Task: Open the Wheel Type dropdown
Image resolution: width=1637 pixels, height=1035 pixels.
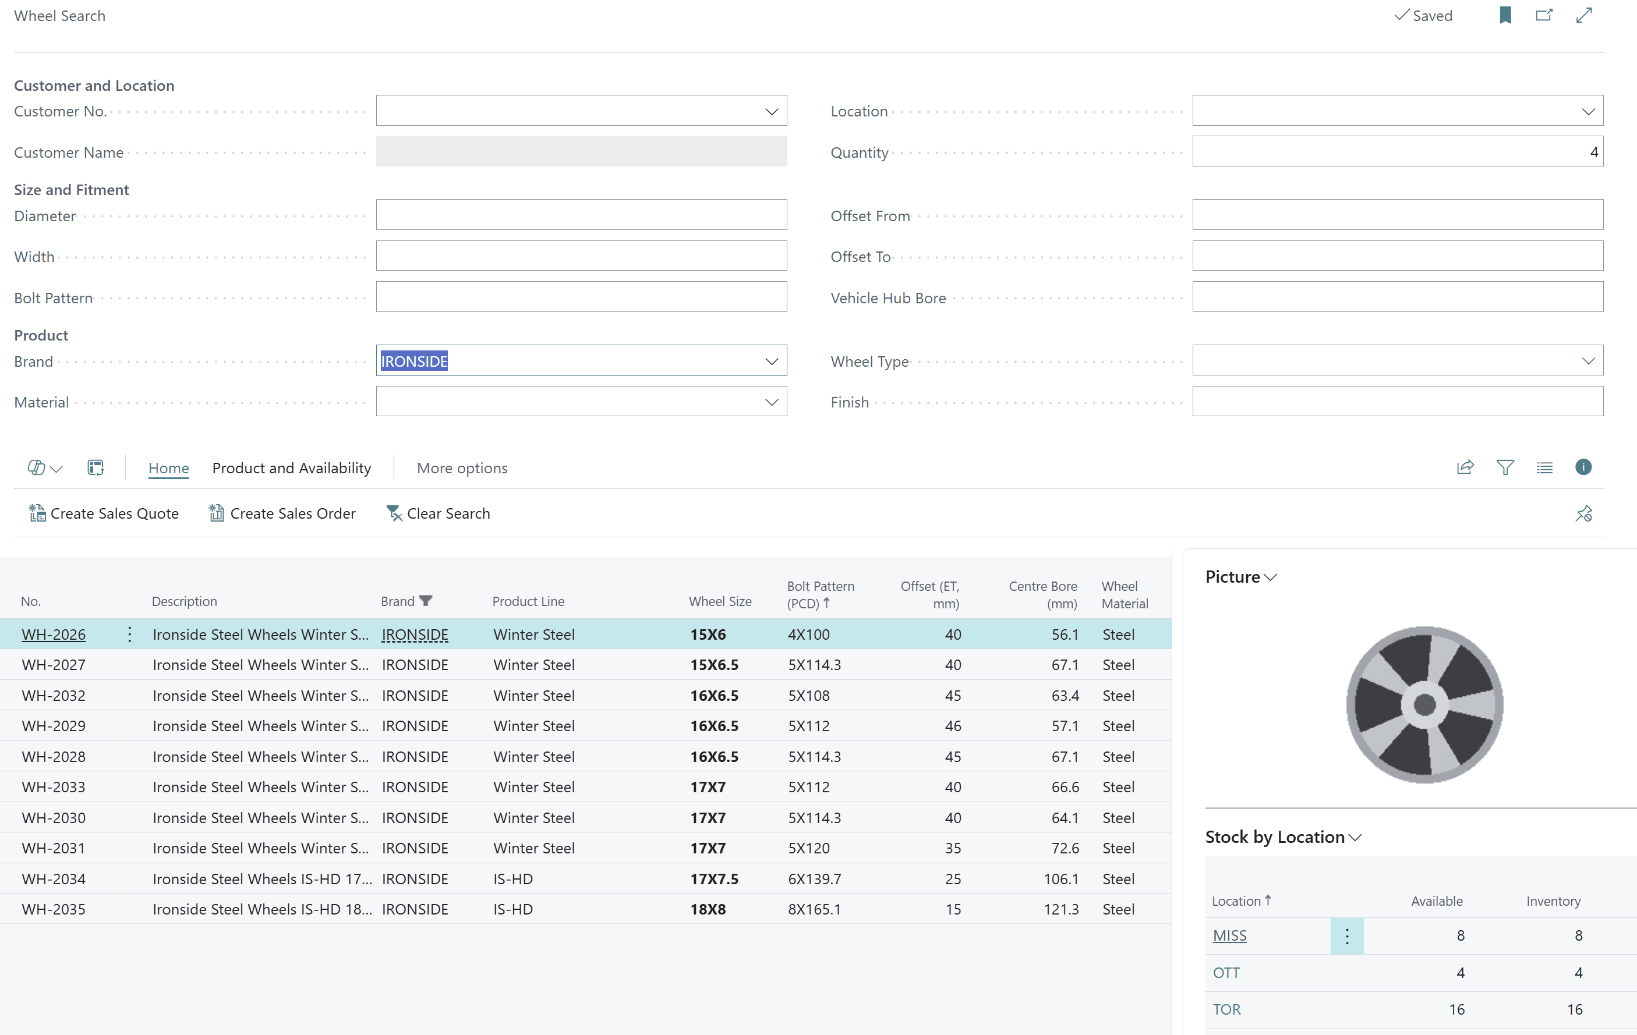Action: [x=1588, y=361]
